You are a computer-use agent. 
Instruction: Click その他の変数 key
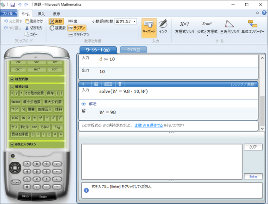(x=34, y=93)
